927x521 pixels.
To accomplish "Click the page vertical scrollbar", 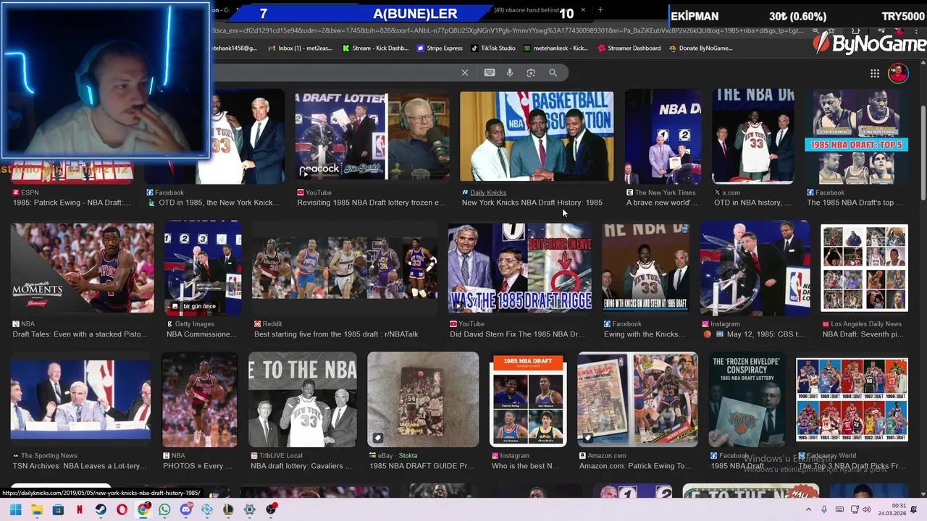I will (923, 152).
